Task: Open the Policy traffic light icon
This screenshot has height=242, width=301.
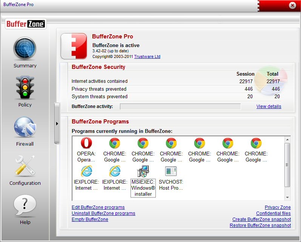Action: (25, 87)
